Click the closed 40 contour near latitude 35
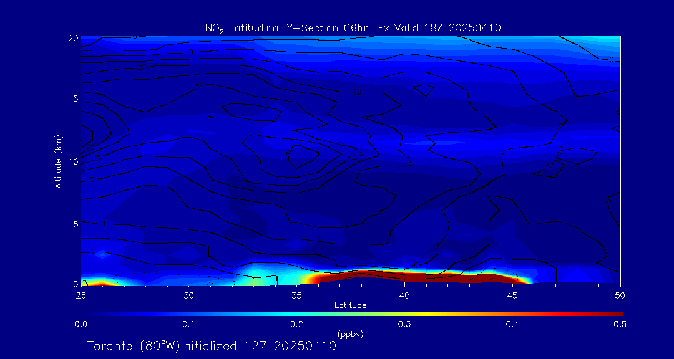 303,156
